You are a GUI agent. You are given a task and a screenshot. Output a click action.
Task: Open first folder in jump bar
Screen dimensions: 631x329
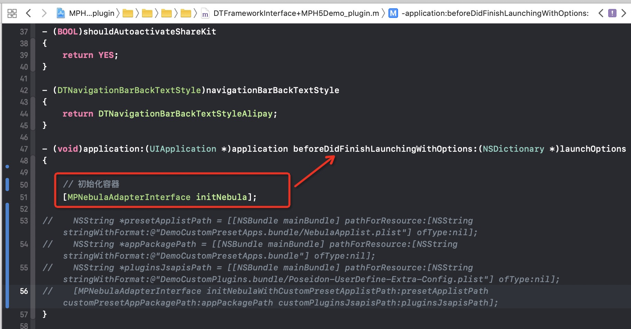(128, 13)
